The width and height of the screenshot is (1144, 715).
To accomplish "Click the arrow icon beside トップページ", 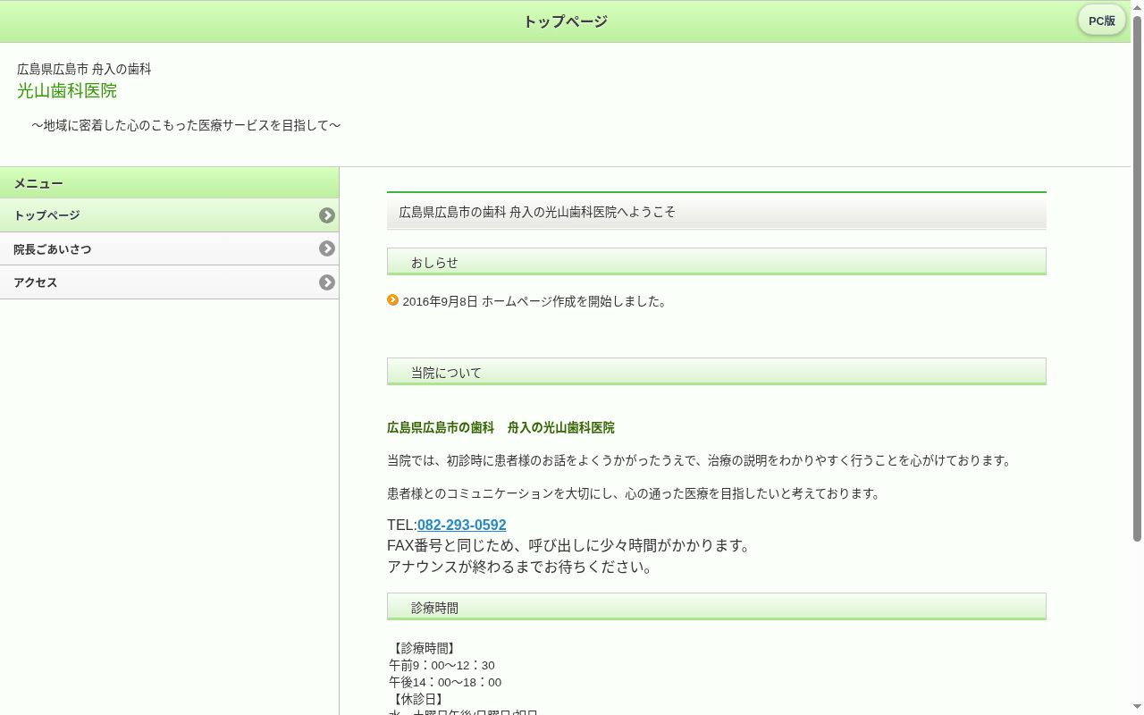I will click(327, 215).
